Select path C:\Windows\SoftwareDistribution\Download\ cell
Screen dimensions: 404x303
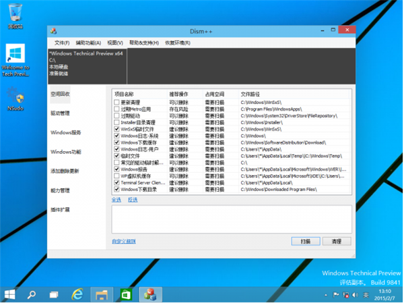click(283, 142)
